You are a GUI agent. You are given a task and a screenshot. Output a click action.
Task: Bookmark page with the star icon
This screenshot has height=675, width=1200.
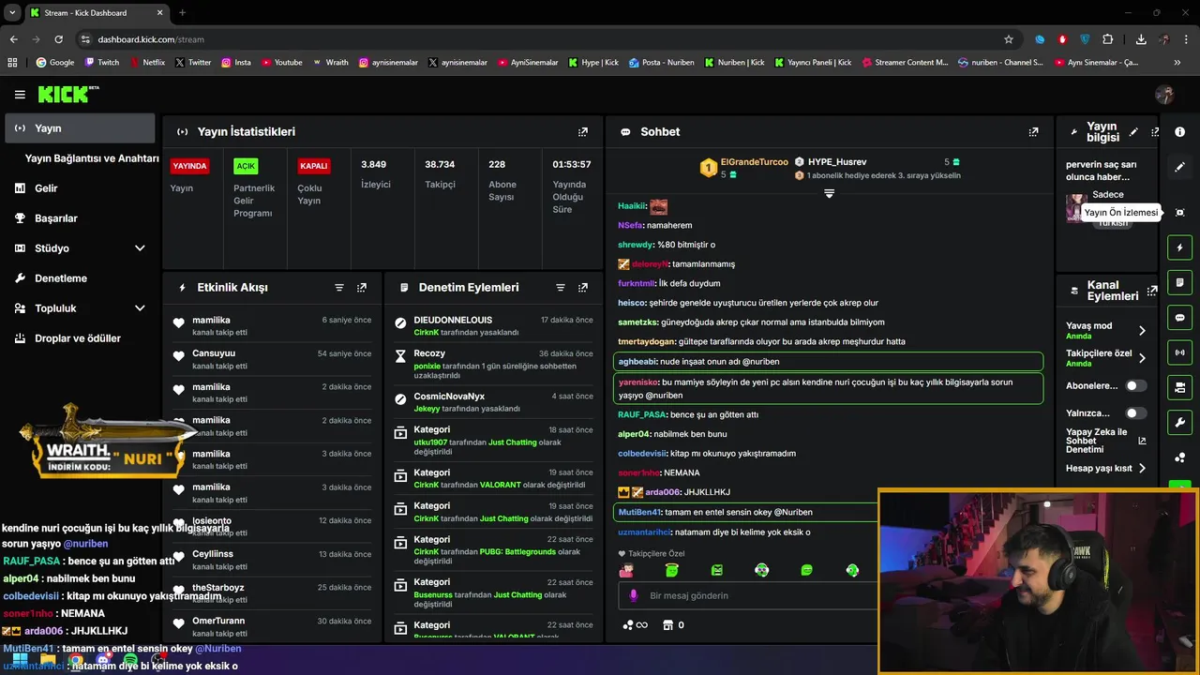click(x=1009, y=39)
